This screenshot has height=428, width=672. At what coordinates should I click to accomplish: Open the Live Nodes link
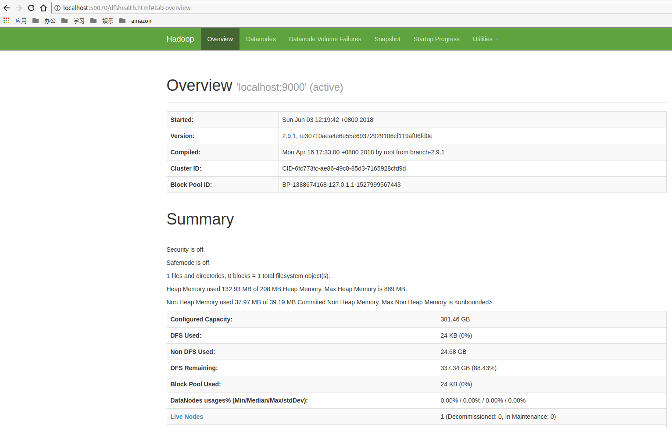(x=187, y=417)
